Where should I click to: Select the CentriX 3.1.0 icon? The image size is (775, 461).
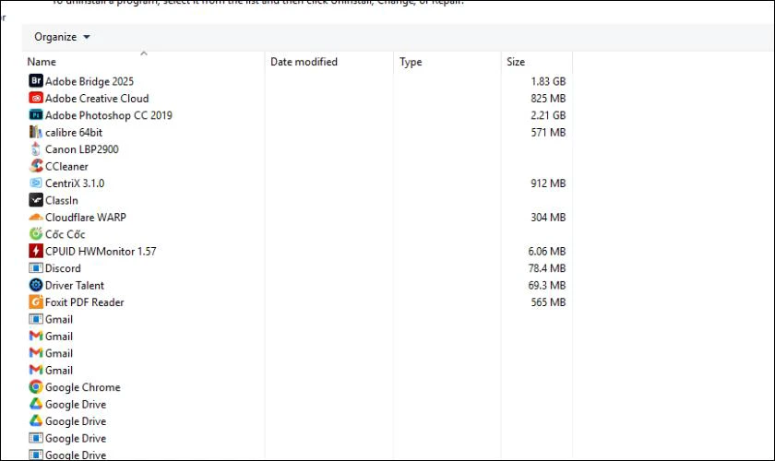click(36, 183)
